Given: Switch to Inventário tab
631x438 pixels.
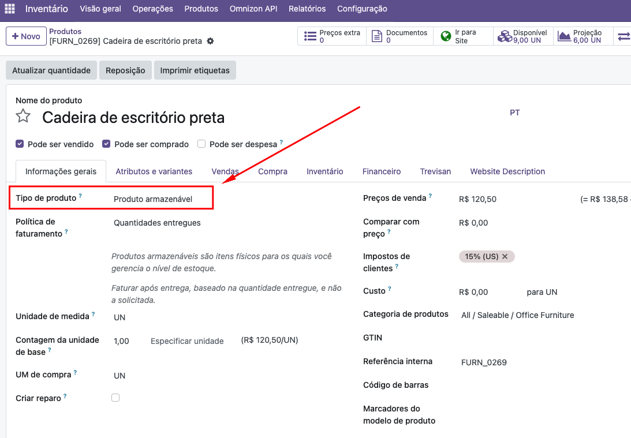Looking at the screenshot, I should click(325, 171).
